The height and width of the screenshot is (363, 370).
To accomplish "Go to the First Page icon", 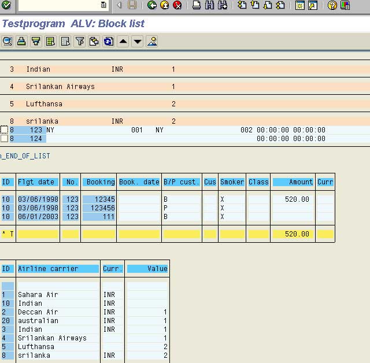I will tap(242, 5).
